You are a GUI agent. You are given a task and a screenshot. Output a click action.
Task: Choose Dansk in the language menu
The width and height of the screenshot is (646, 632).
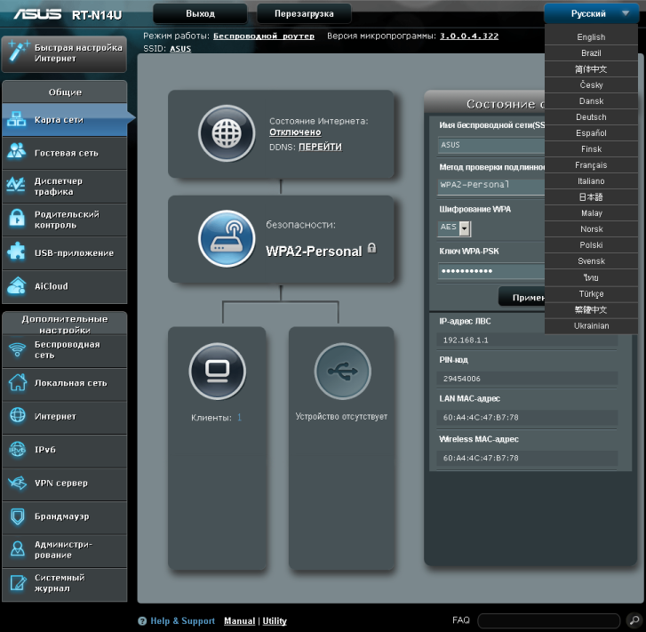point(591,101)
